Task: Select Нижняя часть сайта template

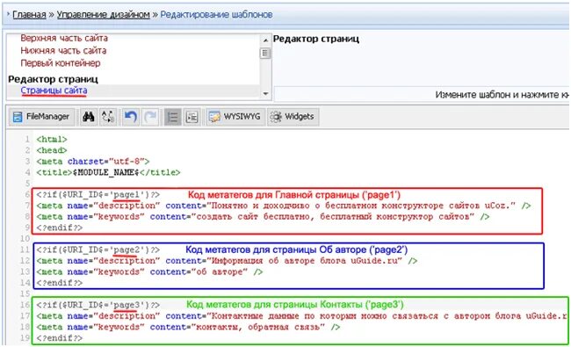Action: pyautogui.click(x=63, y=51)
